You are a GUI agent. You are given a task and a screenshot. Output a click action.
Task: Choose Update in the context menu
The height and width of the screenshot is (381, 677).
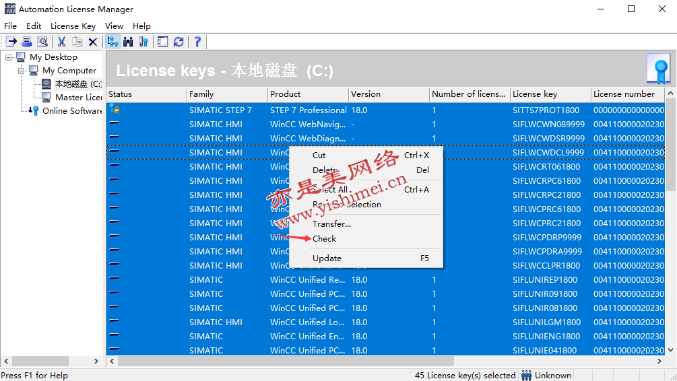coord(366,258)
